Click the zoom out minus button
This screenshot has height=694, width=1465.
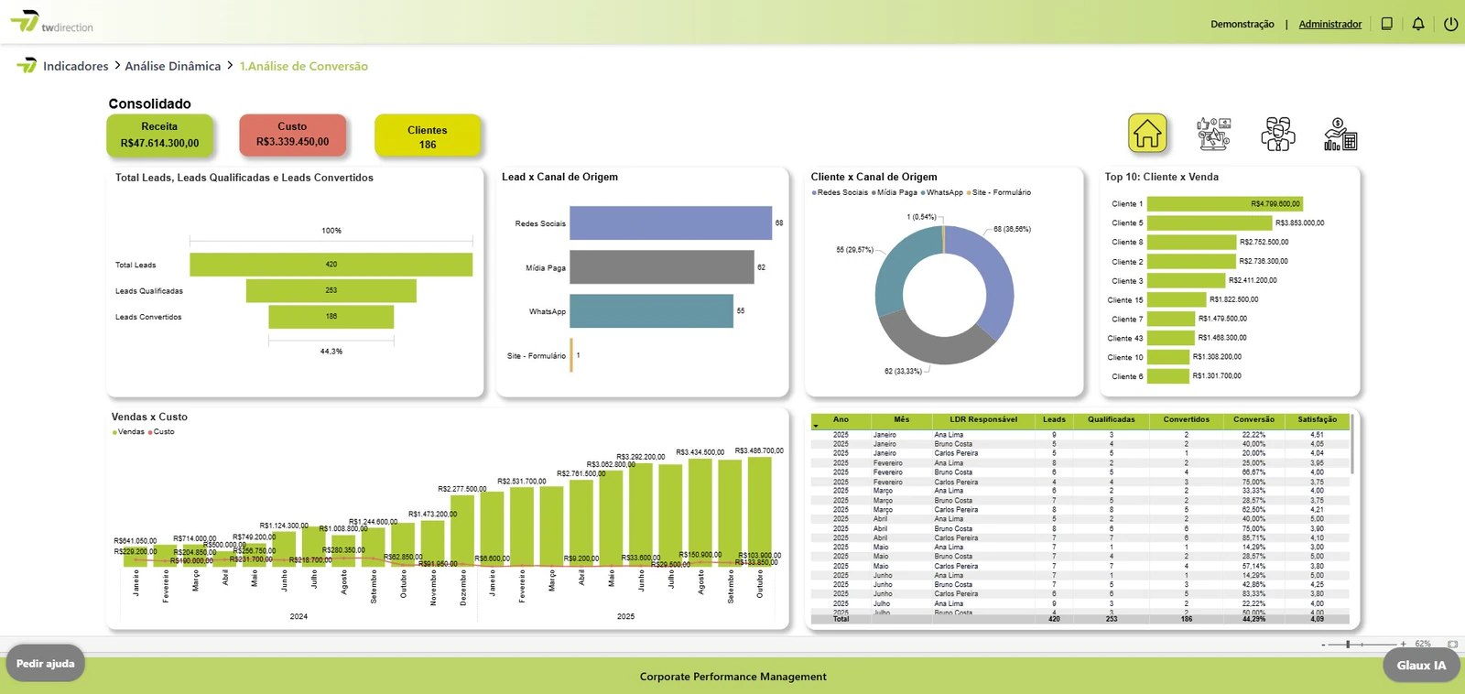tap(1323, 645)
